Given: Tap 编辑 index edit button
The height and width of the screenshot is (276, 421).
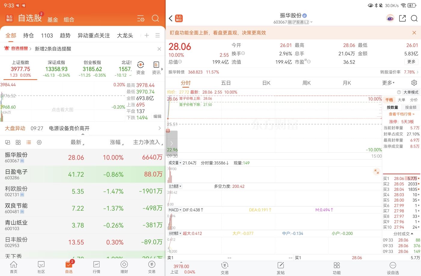Looking at the screenshot, I should coord(157,116).
